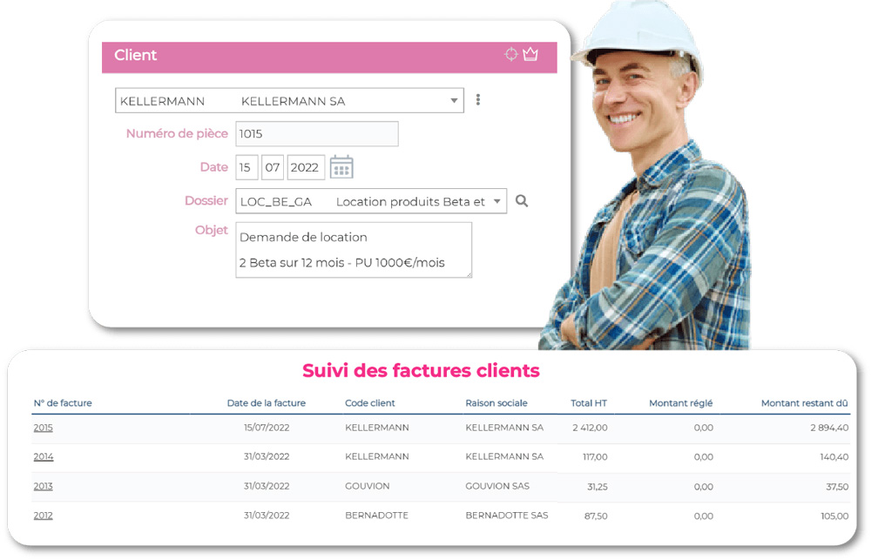Sort by Raison sociale column header
The height and width of the screenshot is (560, 871).
[496, 402]
